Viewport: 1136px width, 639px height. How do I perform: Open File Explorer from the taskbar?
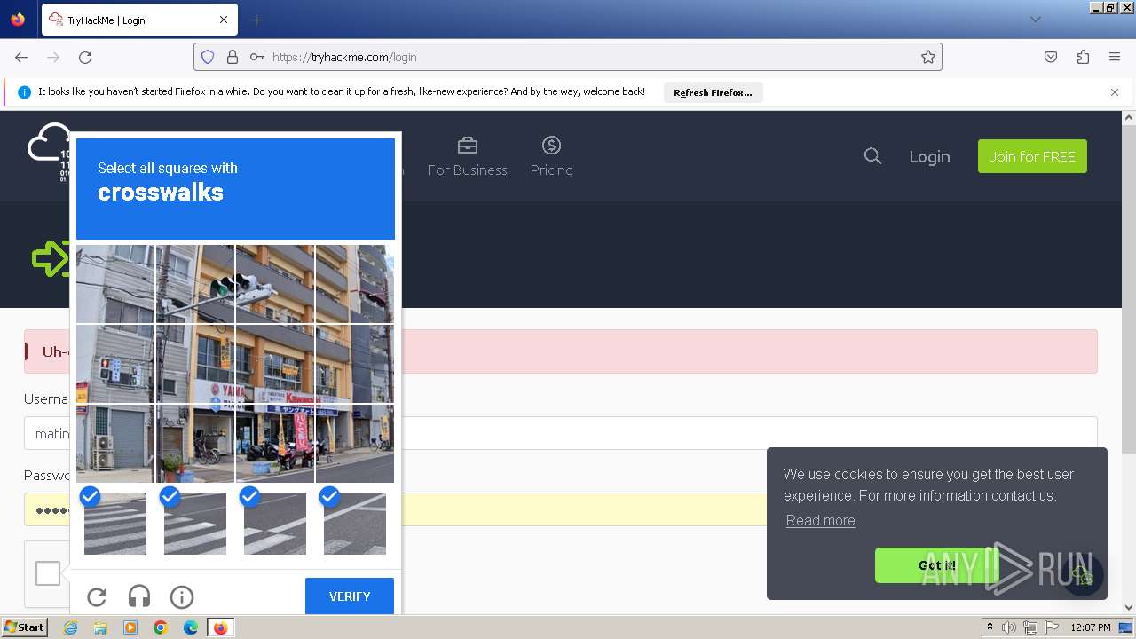pos(100,627)
